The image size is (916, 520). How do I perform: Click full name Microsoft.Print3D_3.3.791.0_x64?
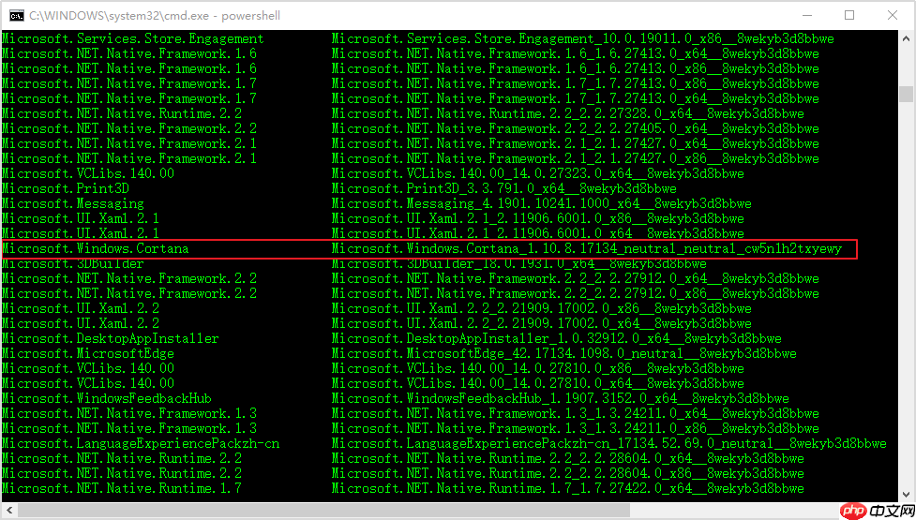pyautogui.click(x=504, y=189)
